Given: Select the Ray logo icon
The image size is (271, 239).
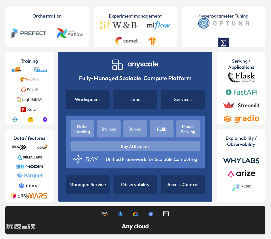Looking at the screenshot, I should 78,159.
